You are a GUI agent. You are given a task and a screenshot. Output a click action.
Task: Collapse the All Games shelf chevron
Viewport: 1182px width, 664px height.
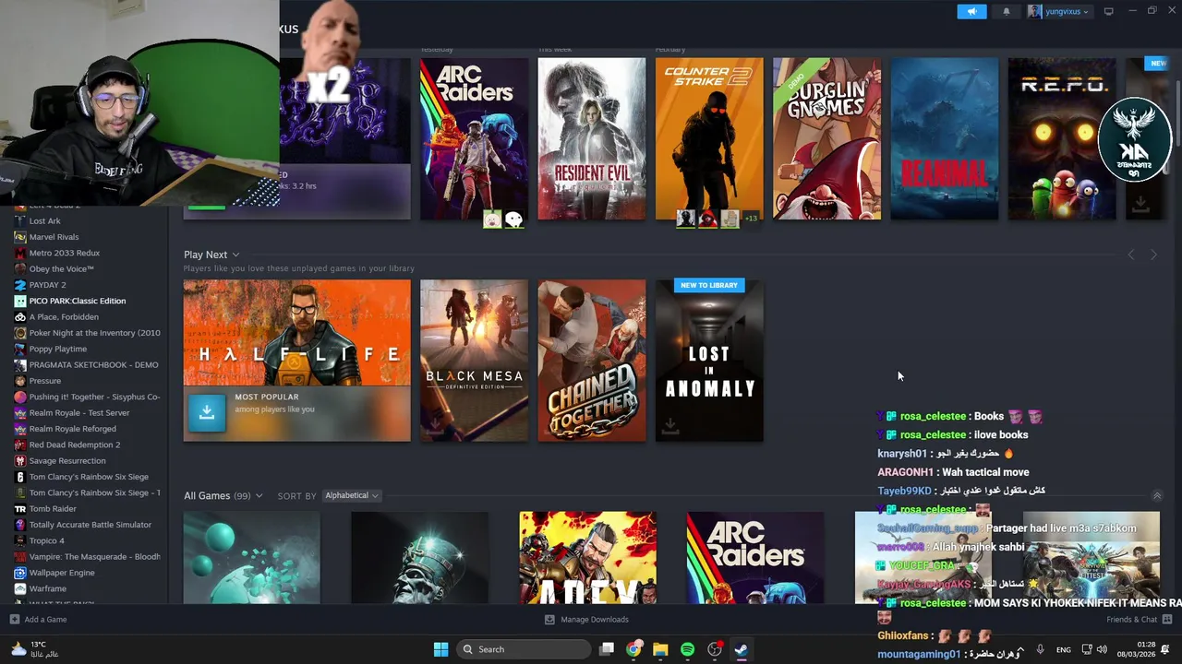[1156, 495]
